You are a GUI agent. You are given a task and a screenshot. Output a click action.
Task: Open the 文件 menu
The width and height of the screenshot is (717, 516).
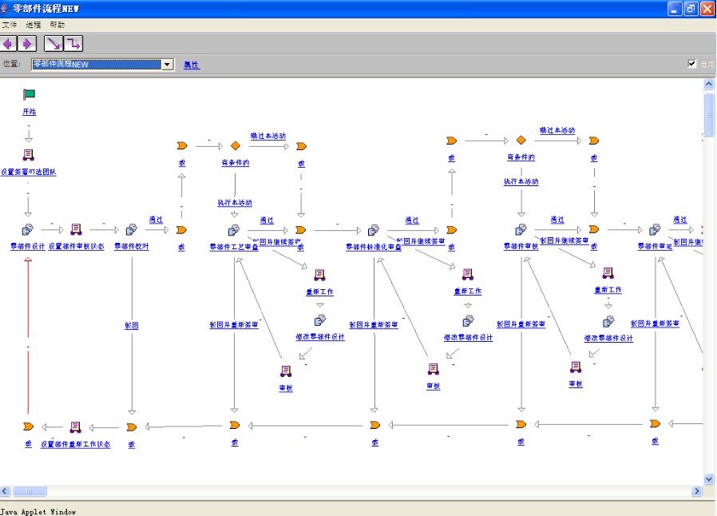tap(10, 25)
